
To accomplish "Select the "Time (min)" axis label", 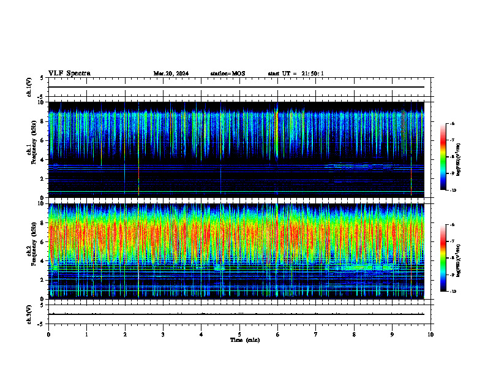I will tap(245, 340).
